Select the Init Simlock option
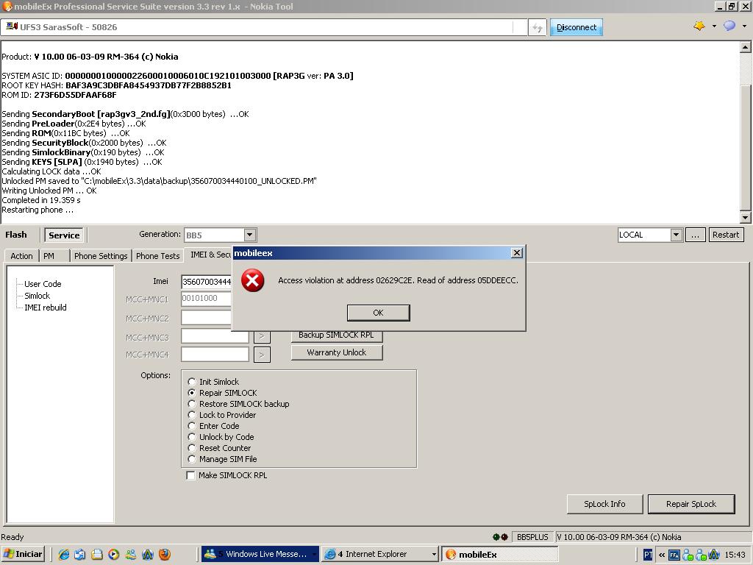 coord(192,382)
